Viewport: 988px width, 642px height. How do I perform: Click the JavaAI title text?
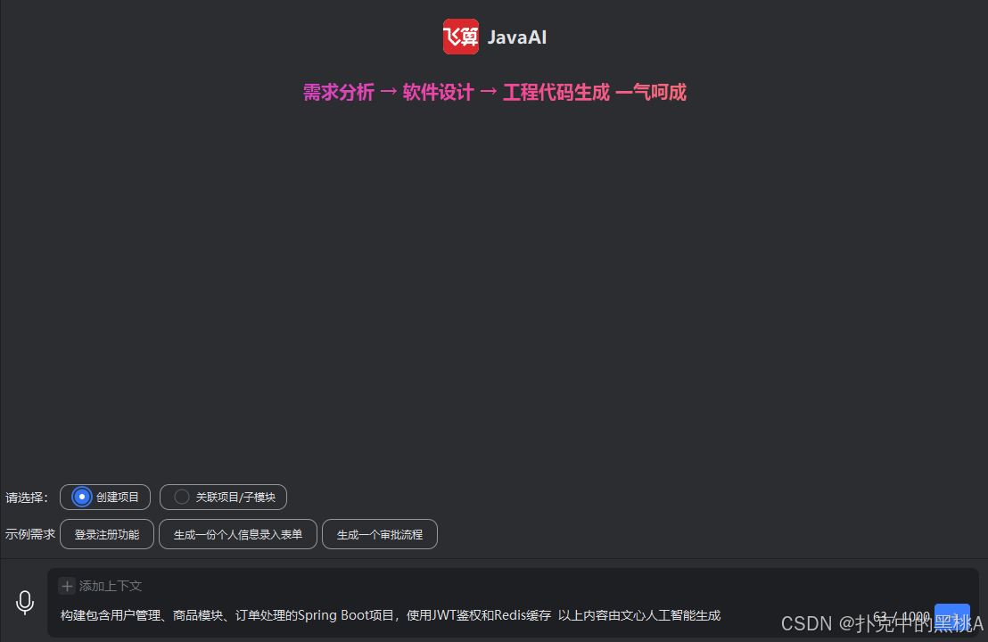[x=517, y=37]
